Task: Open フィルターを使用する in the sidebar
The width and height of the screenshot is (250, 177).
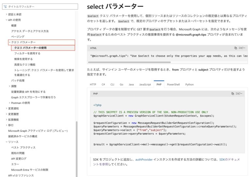Action: coord(27,53)
